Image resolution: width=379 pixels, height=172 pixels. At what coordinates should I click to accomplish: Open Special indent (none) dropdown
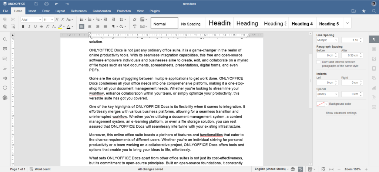[x=327, y=94]
